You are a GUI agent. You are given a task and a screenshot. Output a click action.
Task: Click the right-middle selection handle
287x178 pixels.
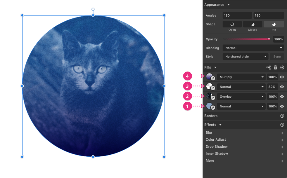(x=164, y=86)
